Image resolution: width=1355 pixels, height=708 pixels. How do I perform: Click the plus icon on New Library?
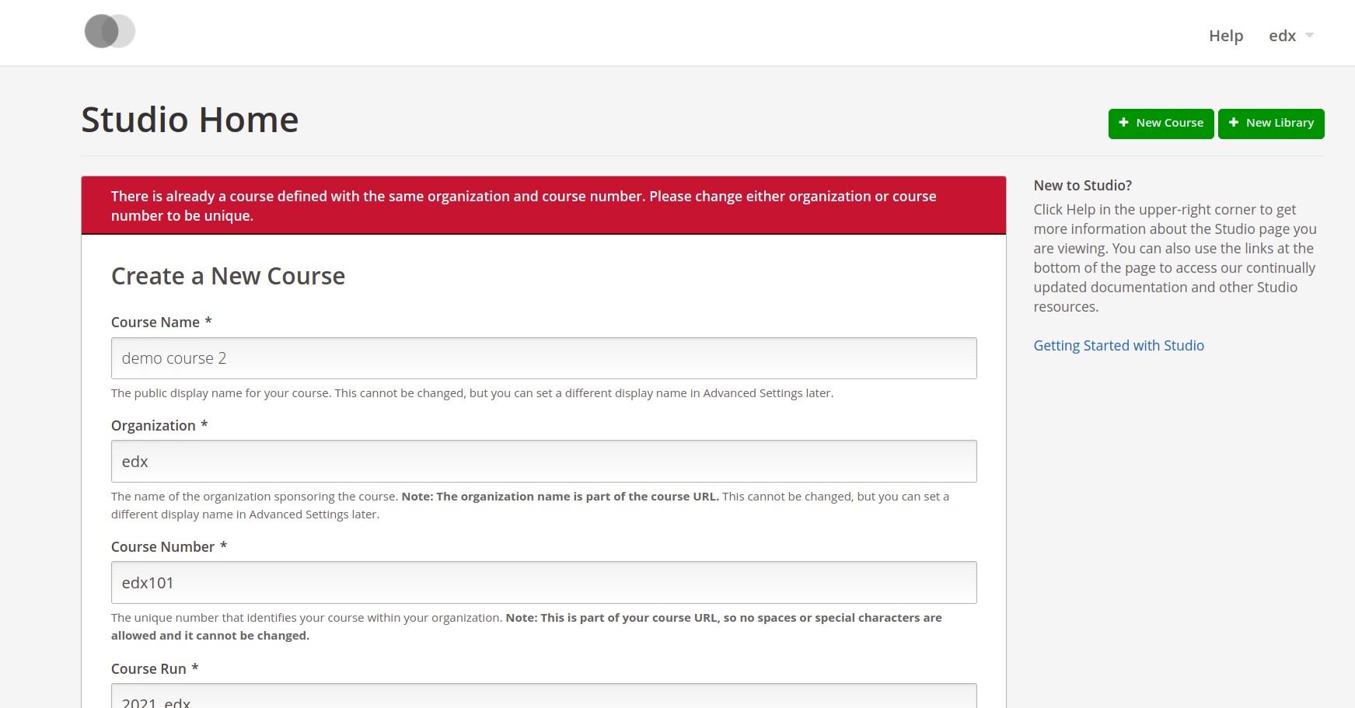click(1234, 123)
